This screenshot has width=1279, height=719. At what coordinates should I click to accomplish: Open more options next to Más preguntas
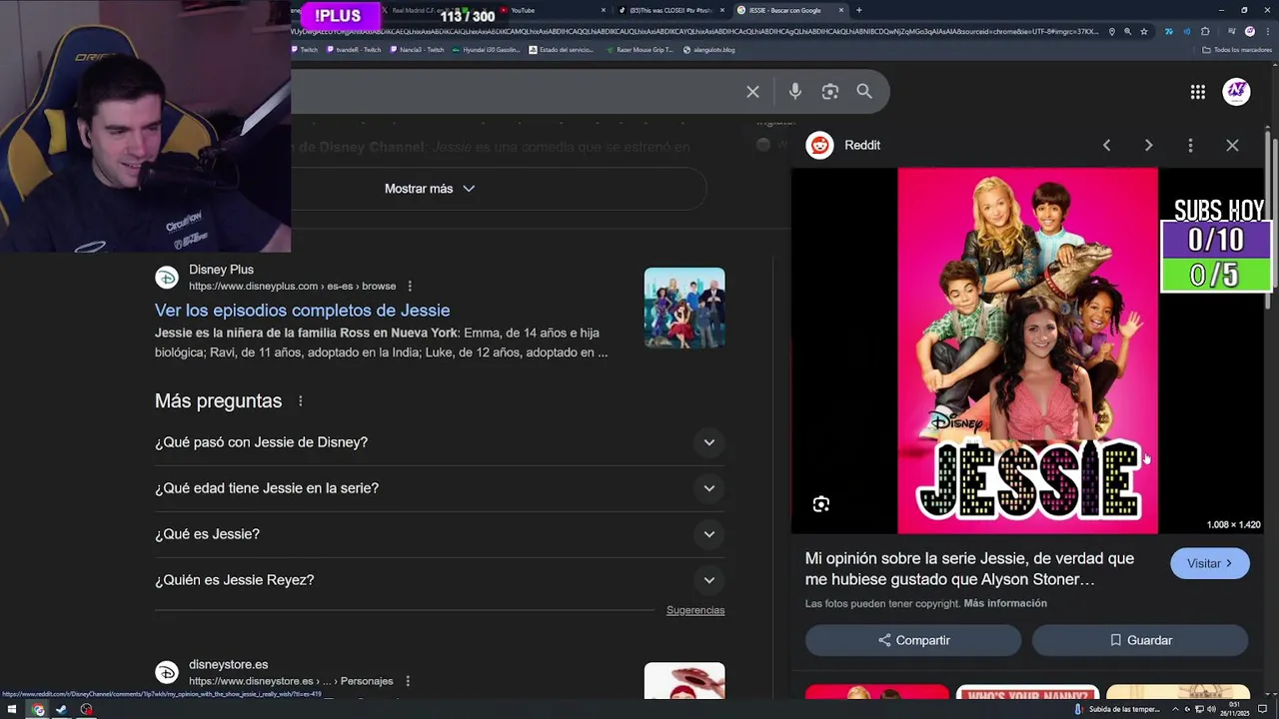pyautogui.click(x=300, y=401)
